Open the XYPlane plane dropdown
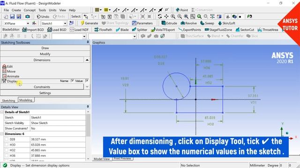The height and width of the screenshot is (168, 300). coord(28,23)
